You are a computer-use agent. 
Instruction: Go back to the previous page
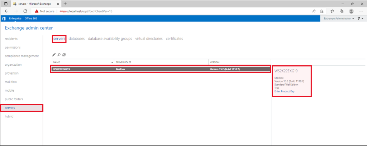click(6, 11)
